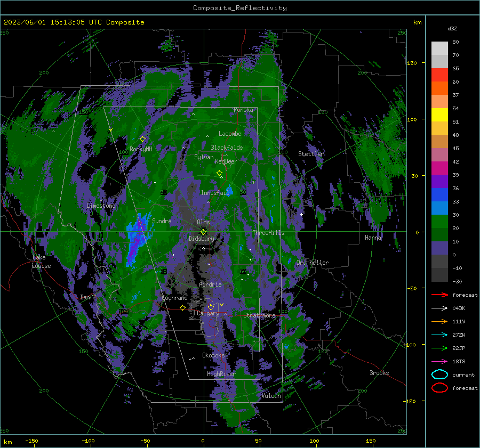
Task: Click the cyan 27ZW arrow legend icon
Action: (x=439, y=335)
